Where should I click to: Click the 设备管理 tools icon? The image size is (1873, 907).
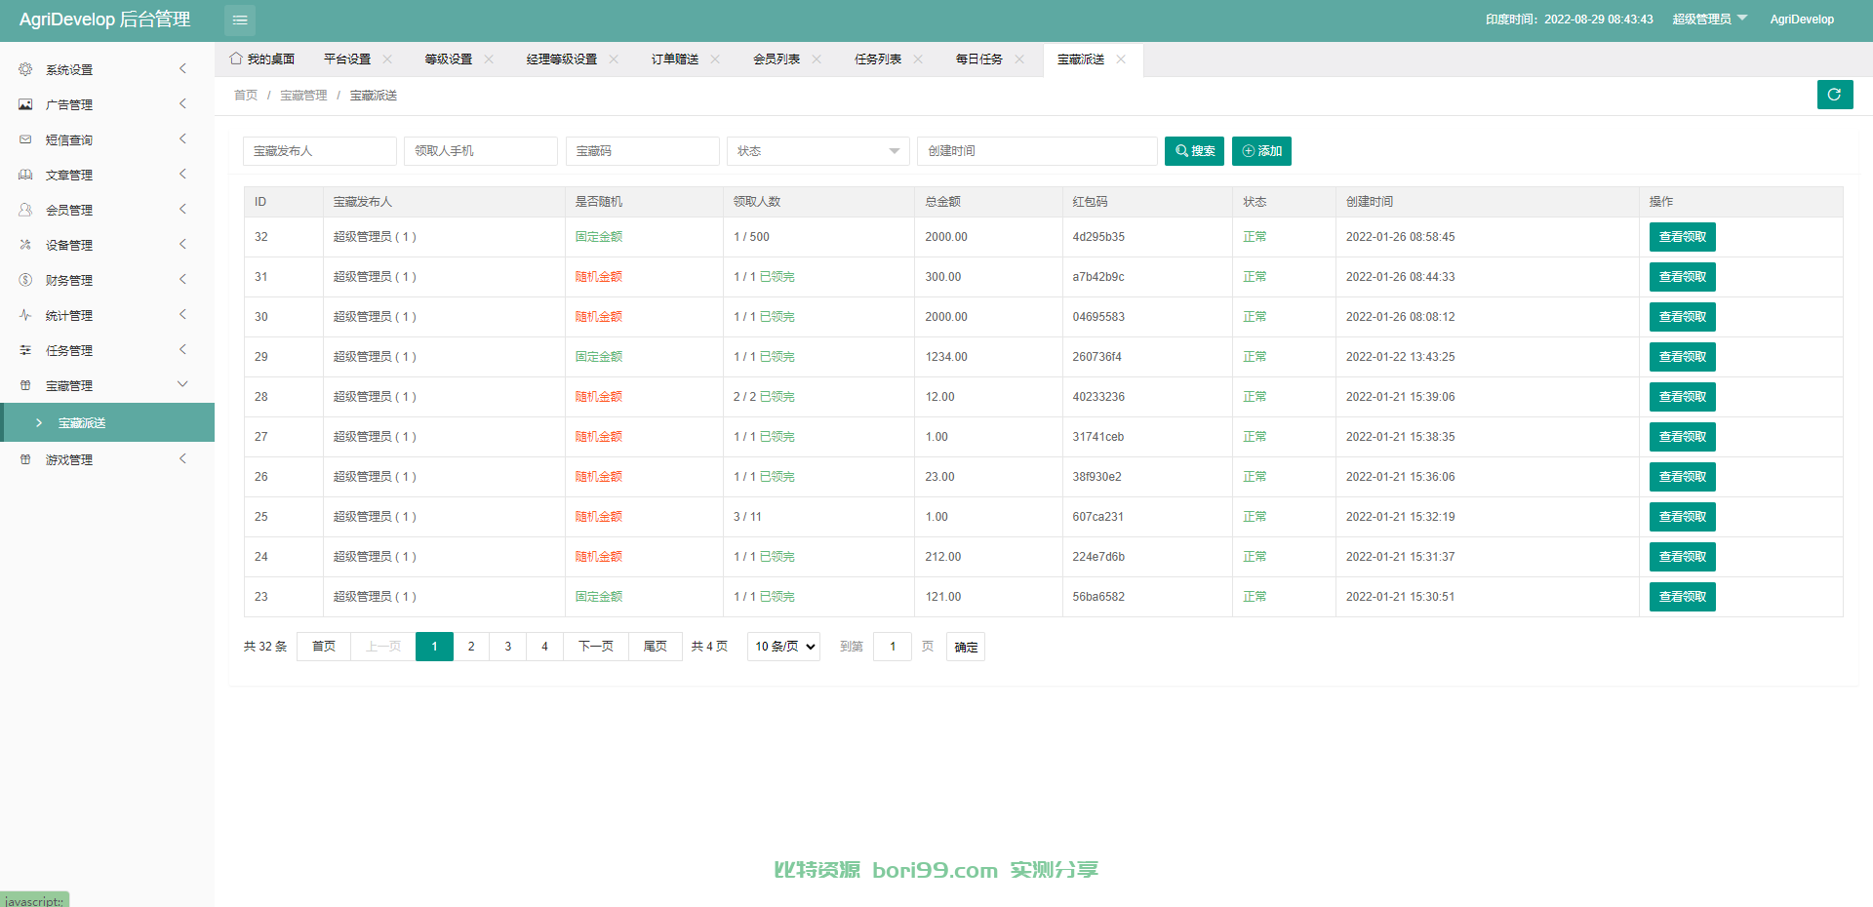tap(25, 245)
